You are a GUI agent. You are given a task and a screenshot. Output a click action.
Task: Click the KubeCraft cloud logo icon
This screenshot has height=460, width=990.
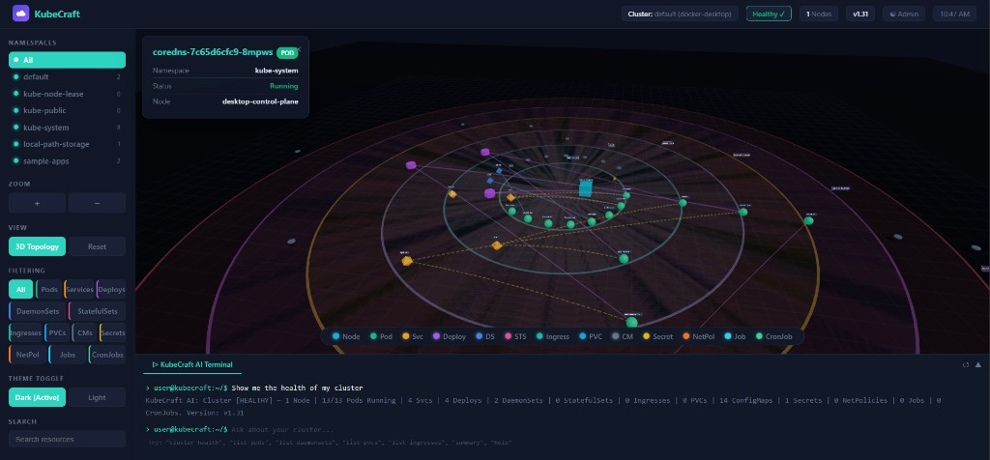point(21,14)
